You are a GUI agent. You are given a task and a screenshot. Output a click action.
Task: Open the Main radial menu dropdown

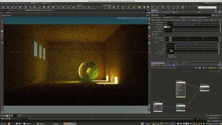47,3
